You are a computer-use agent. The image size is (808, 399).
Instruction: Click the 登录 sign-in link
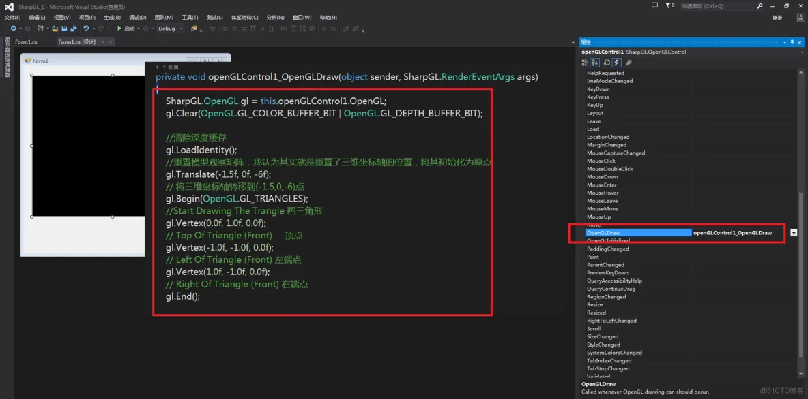pos(777,18)
